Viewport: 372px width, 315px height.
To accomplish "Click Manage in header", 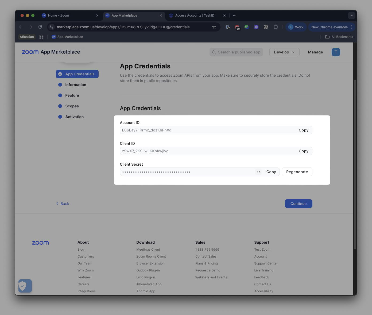I will click(315, 52).
